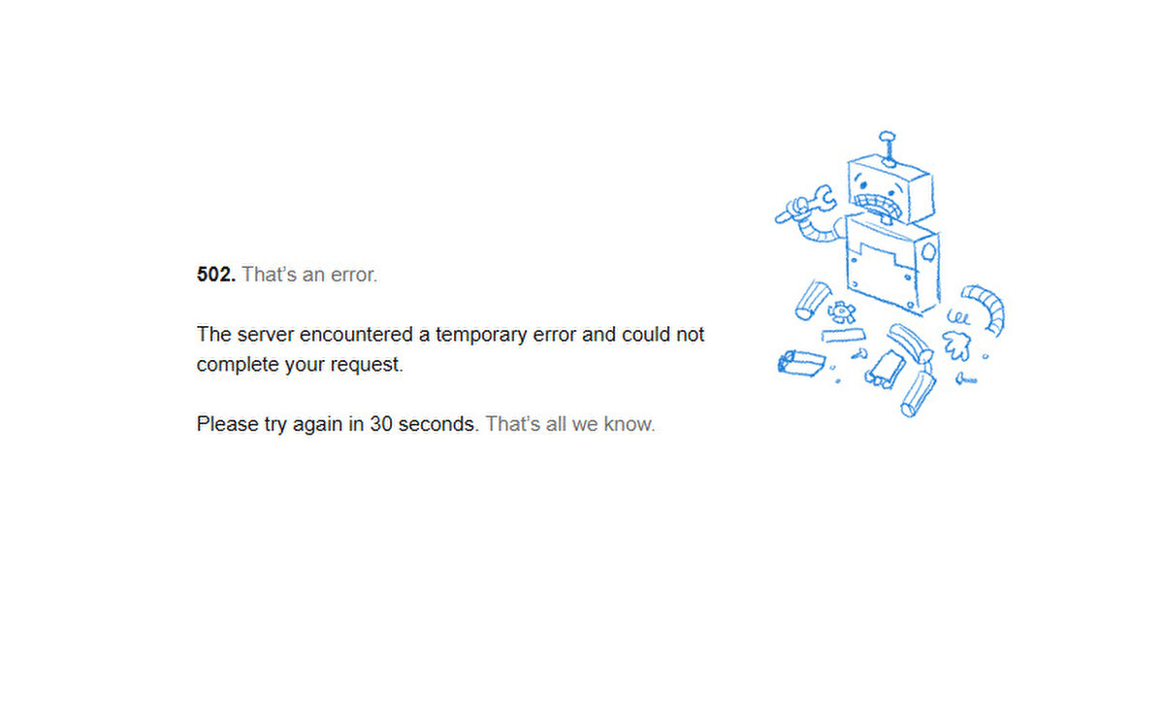Click the coiled spring beside the torso
Screen dimensions: 1164x719
click(958, 317)
